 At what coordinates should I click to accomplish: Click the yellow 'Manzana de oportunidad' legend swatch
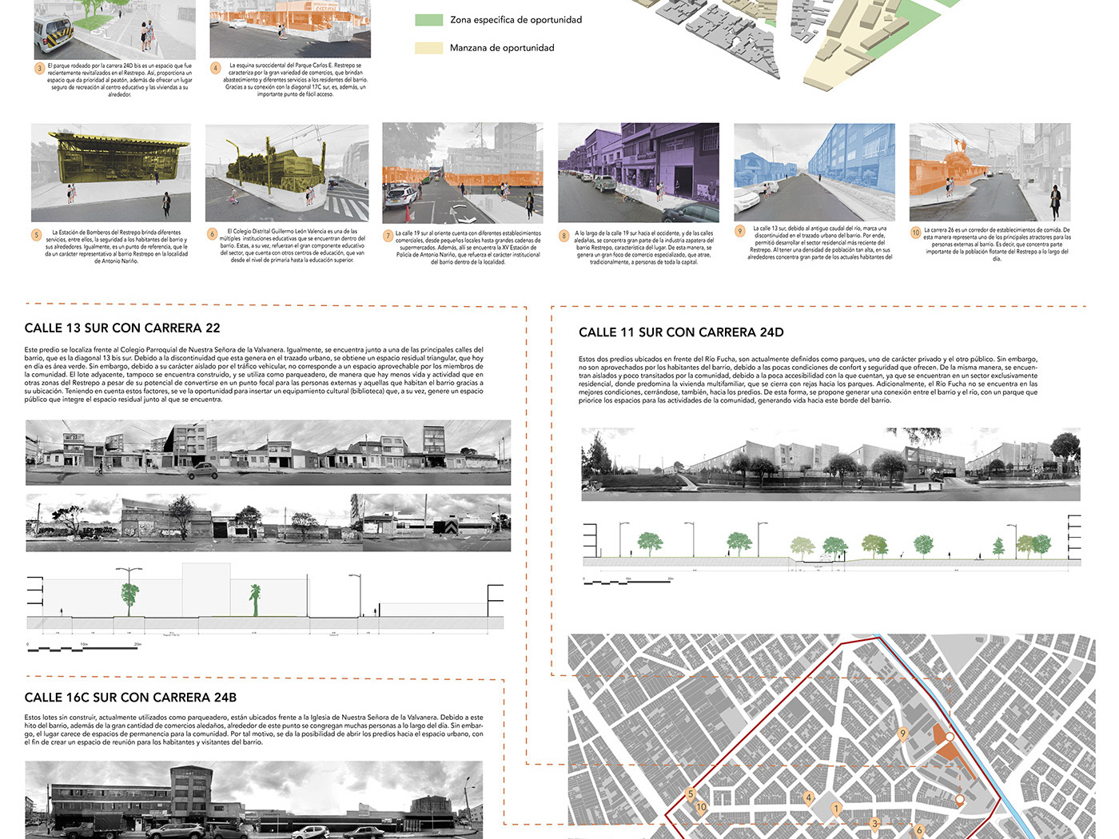point(429,48)
